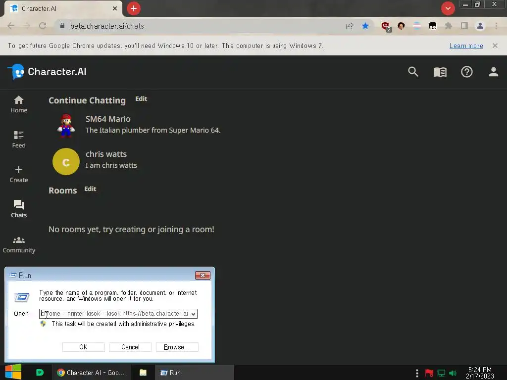Open a new tab with plus button
Image resolution: width=507 pixels, height=380 pixels.
coord(134,8)
